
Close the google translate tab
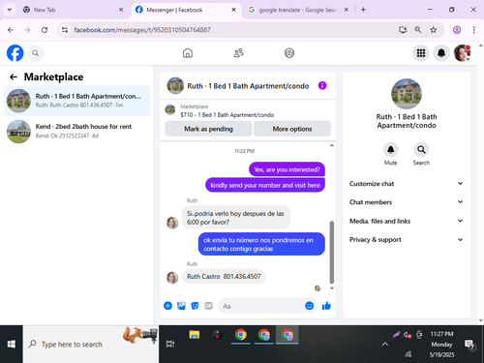tap(346, 10)
